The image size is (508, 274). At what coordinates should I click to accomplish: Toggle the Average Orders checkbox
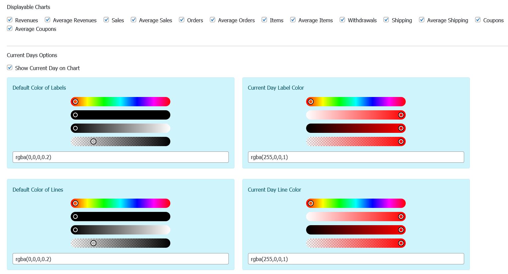[212, 20]
